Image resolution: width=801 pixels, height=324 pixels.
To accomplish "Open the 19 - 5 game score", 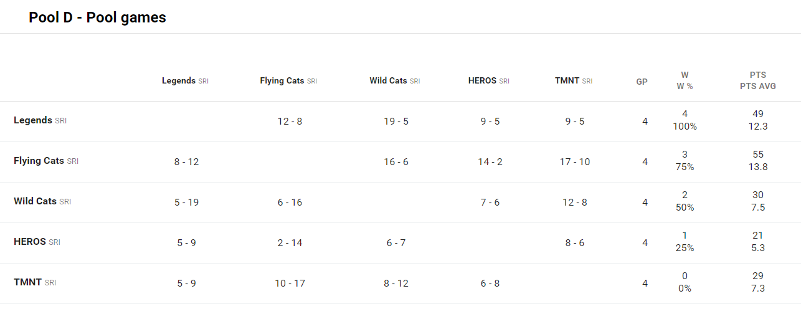I will 396,121.
